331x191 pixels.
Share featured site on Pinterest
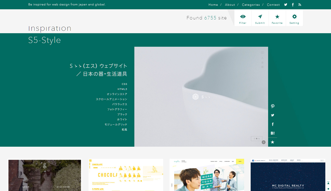pyautogui.click(x=272, y=106)
